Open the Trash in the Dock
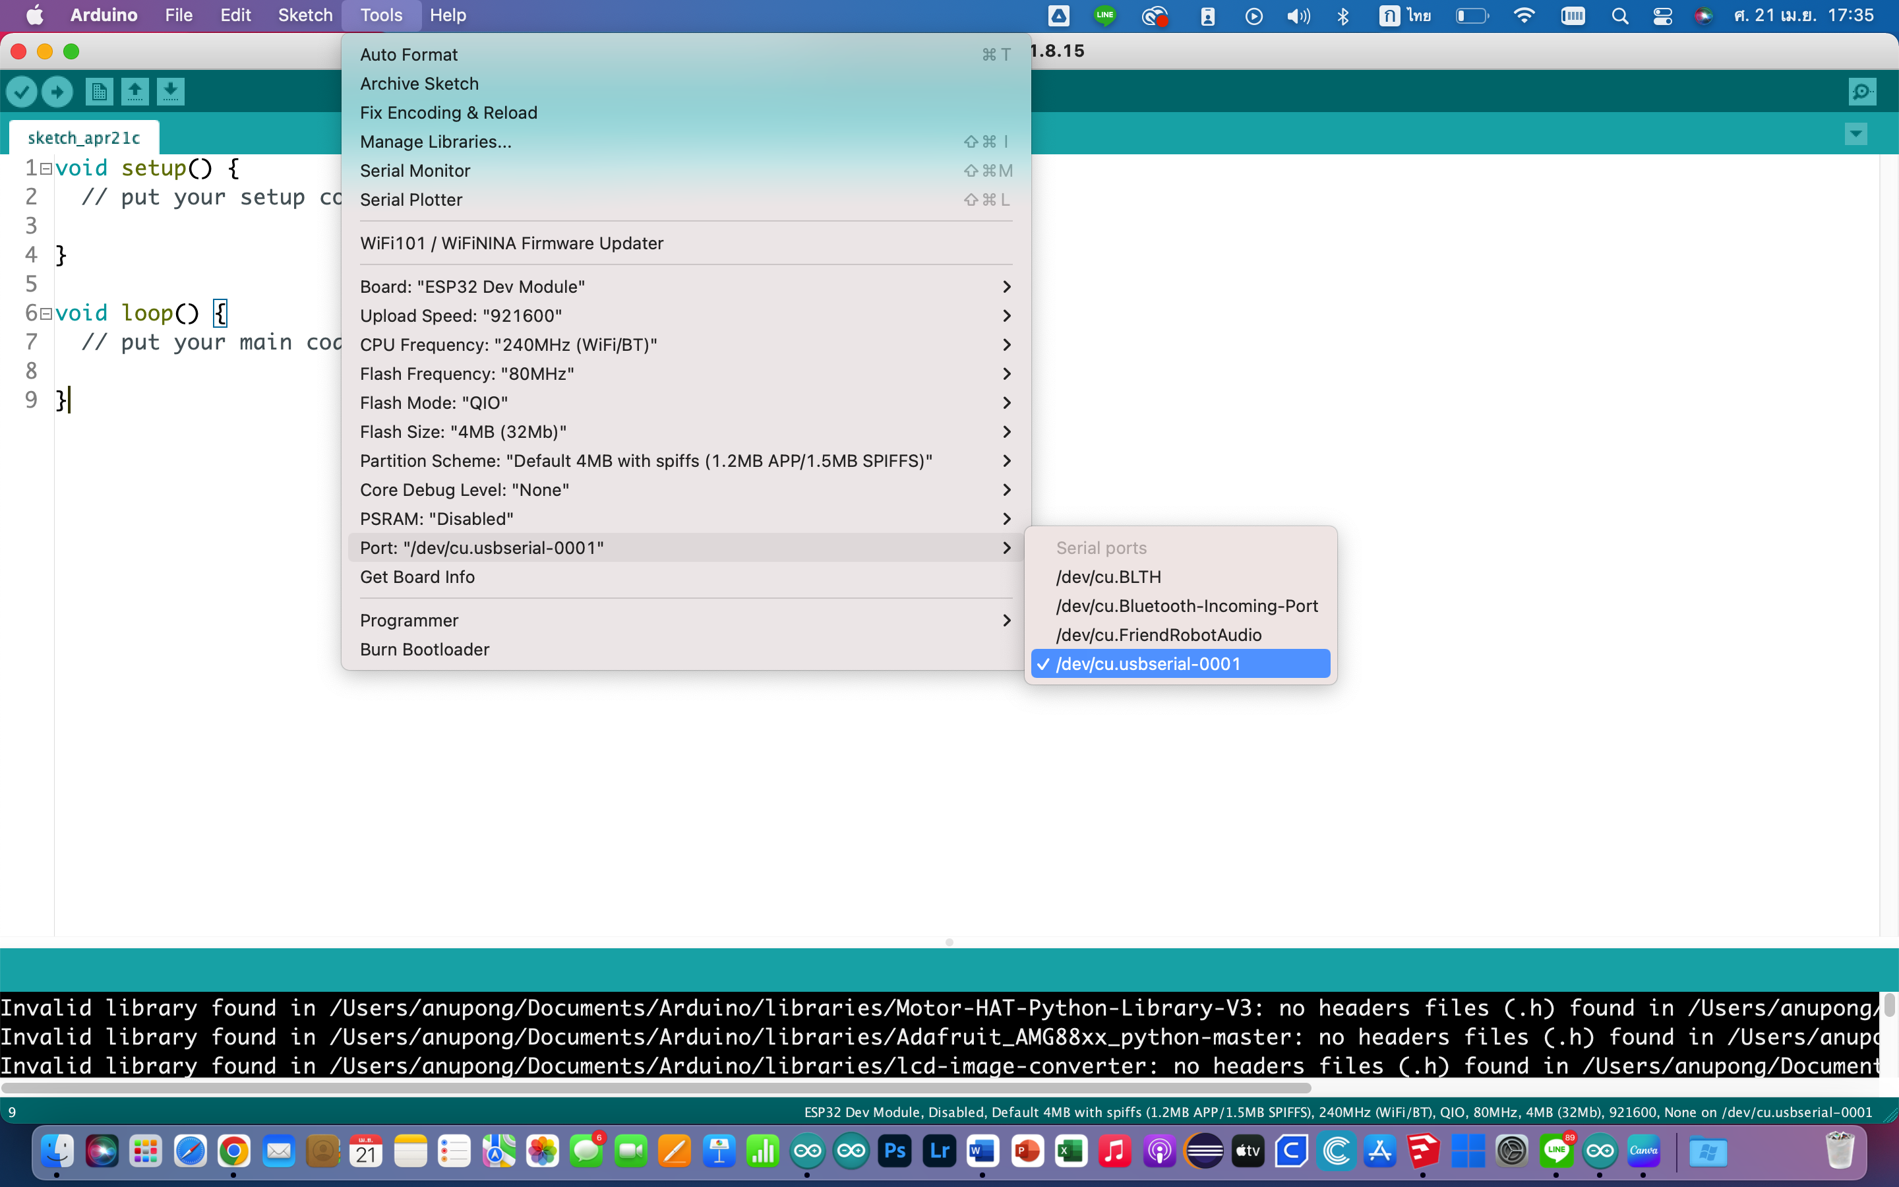 point(1840,1151)
